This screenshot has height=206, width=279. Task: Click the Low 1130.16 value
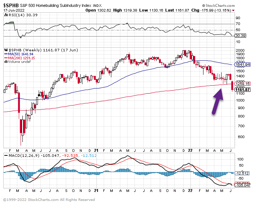click(151, 10)
